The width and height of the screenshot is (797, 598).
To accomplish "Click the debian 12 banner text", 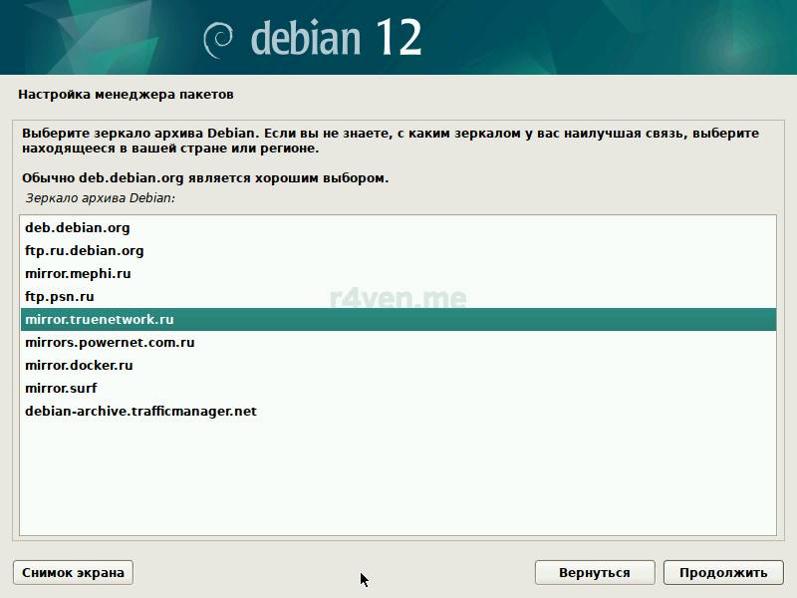I will 336,39.
